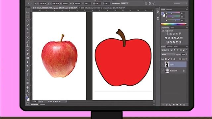212x119 pixels.
Task: Open the Interpolation dropdown
Action: click(x=125, y=3)
